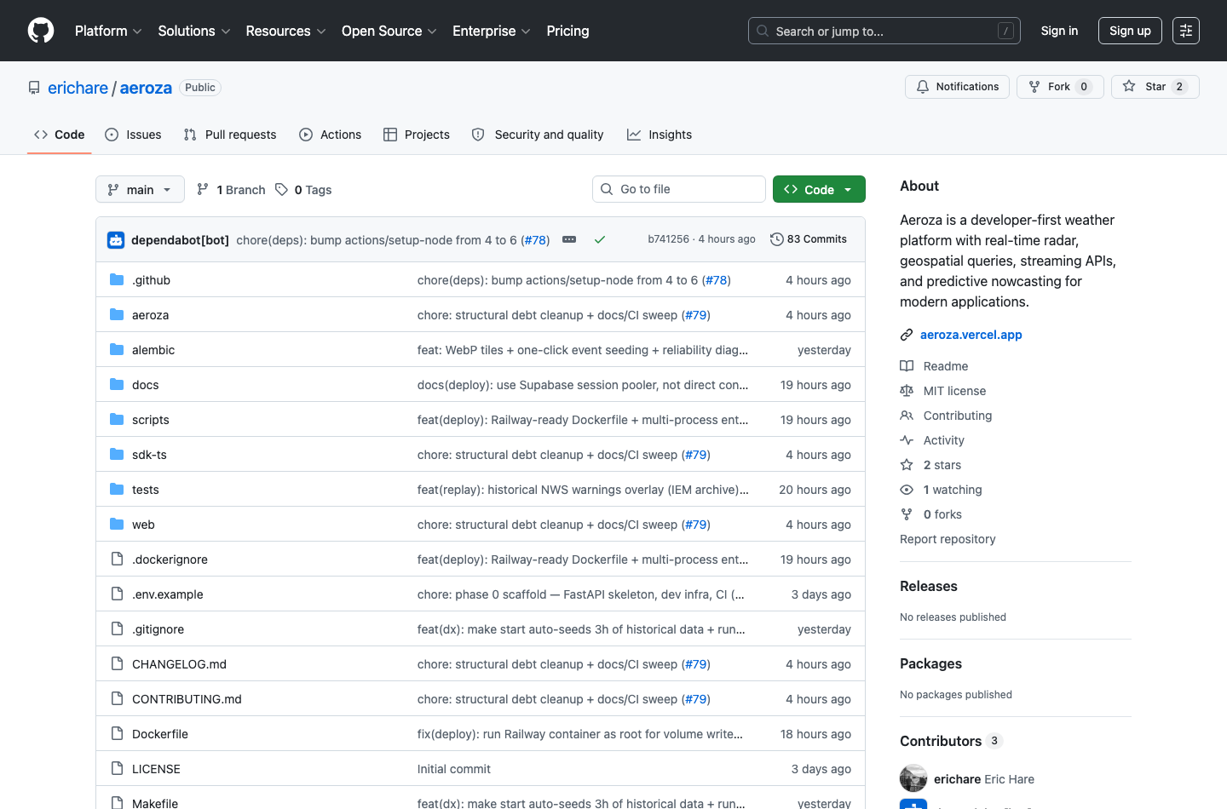Click the Sign up button

click(1130, 31)
